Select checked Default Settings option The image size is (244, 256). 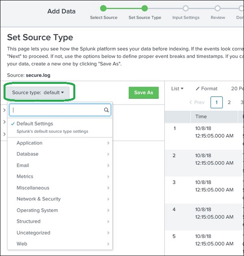pyautogui.click(x=35, y=124)
